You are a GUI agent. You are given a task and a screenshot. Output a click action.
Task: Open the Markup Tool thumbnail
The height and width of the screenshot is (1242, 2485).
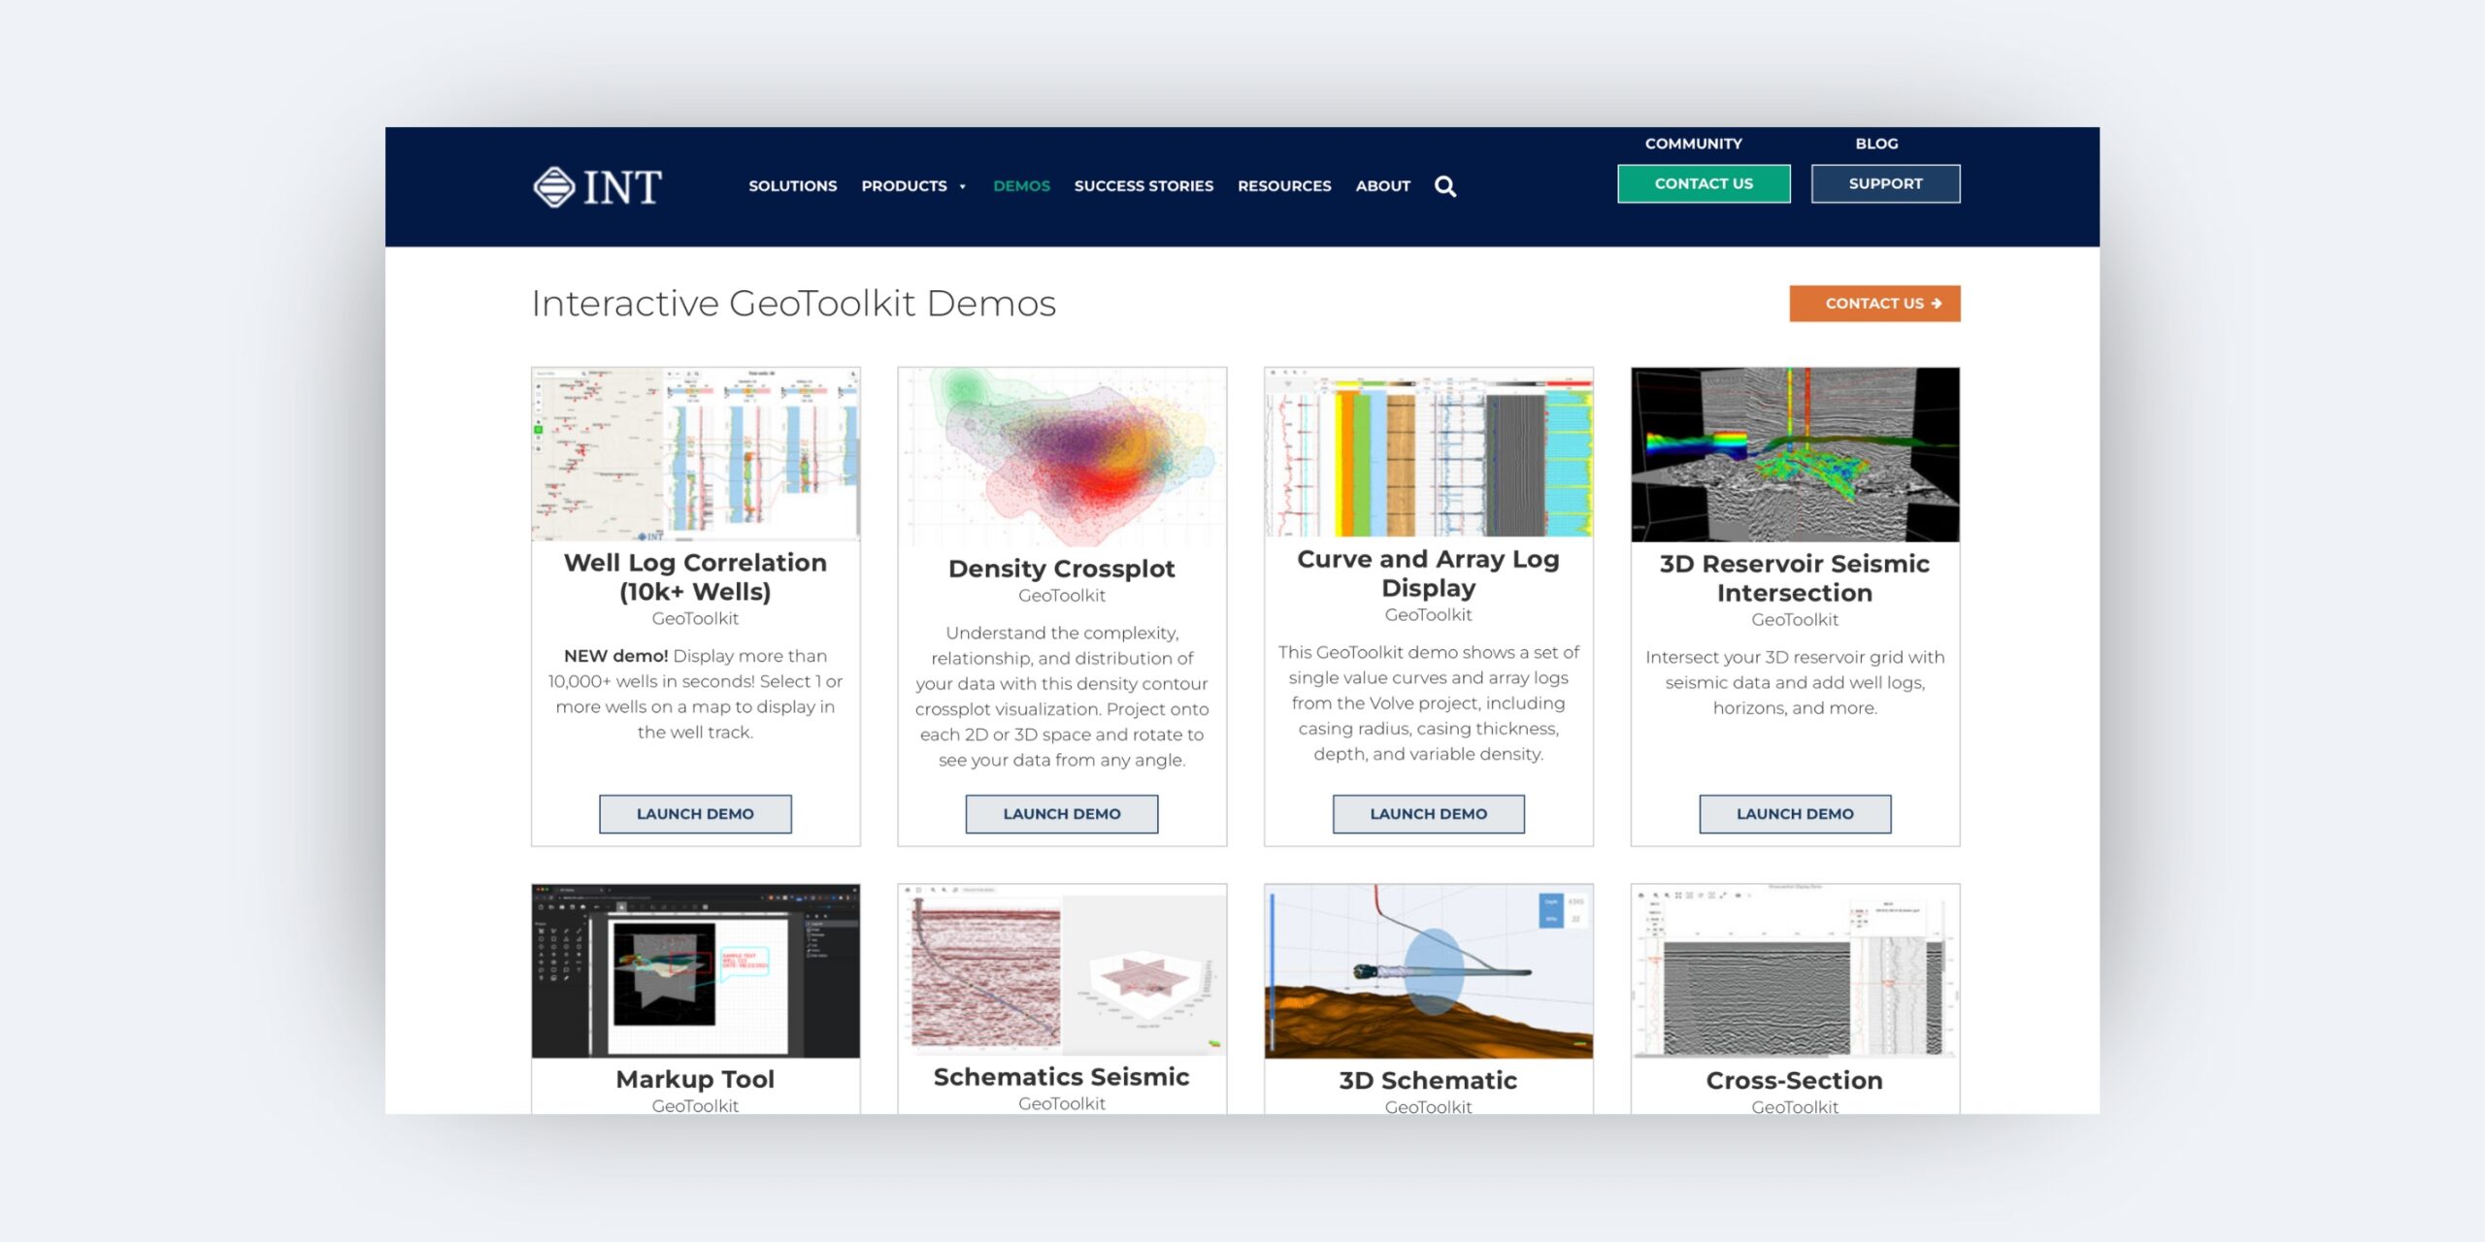click(695, 970)
